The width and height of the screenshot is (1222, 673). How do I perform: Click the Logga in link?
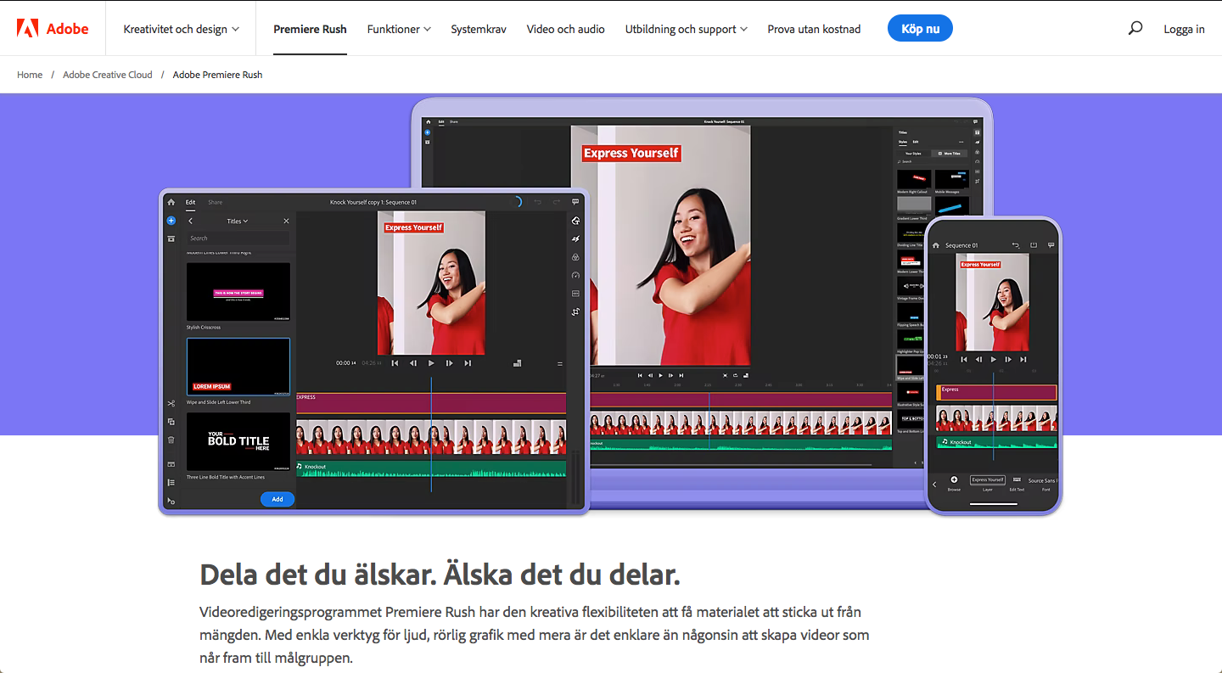pyautogui.click(x=1184, y=29)
